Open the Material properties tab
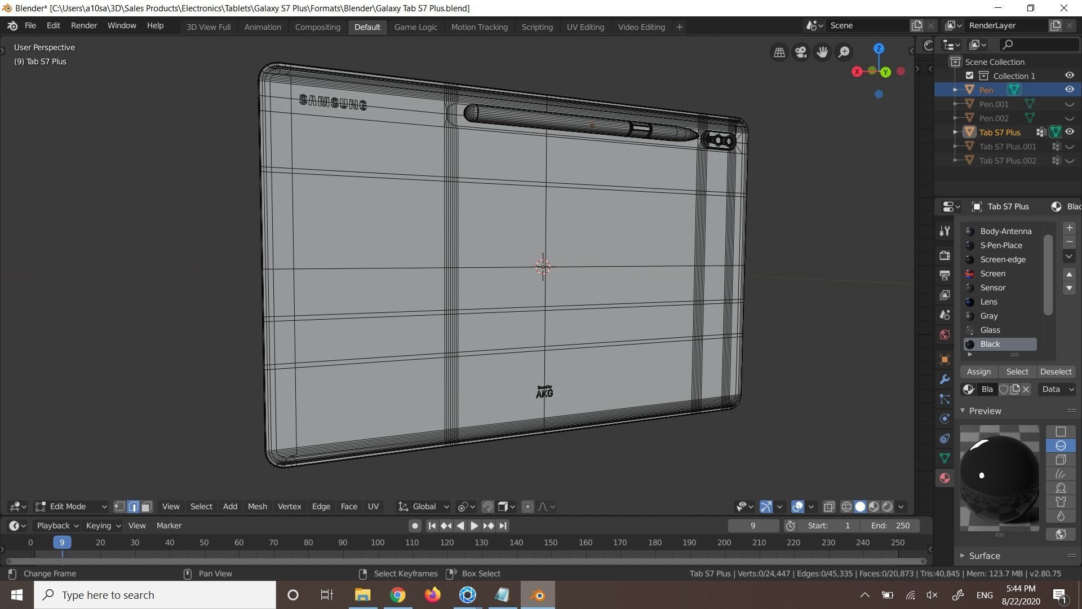The image size is (1082, 609). (945, 478)
